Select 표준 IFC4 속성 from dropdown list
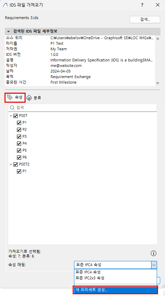 pyautogui.click(x=116, y=272)
